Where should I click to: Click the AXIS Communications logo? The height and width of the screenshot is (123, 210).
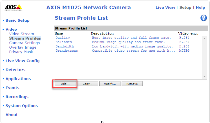pos(14,7)
